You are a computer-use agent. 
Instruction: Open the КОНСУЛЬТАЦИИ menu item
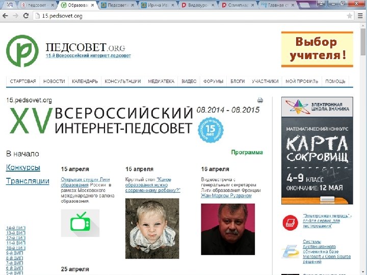click(x=123, y=81)
